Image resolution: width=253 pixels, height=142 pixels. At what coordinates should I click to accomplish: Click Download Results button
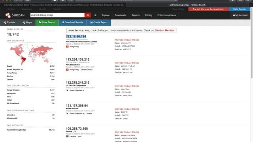(x=73, y=22)
